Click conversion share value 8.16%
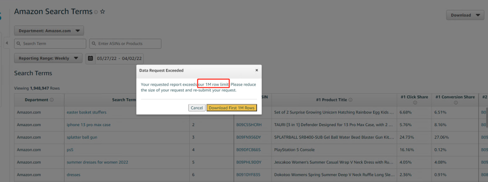The width and height of the screenshot is (488, 182). (441, 125)
